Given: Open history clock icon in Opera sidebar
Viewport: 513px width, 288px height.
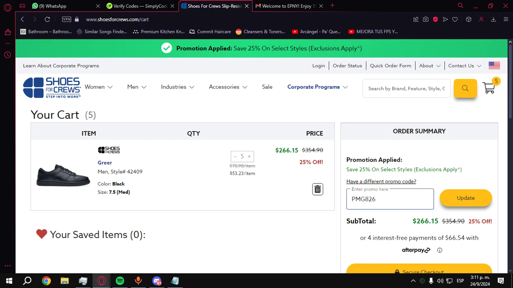Looking at the screenshot, I should pyautogui.click(x=8, y=55).
